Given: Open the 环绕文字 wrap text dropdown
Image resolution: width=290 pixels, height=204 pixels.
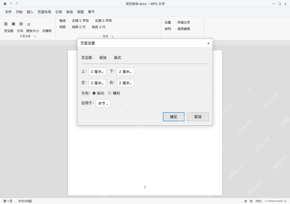Looking at the screenshot, I should (x=184, y=23).
